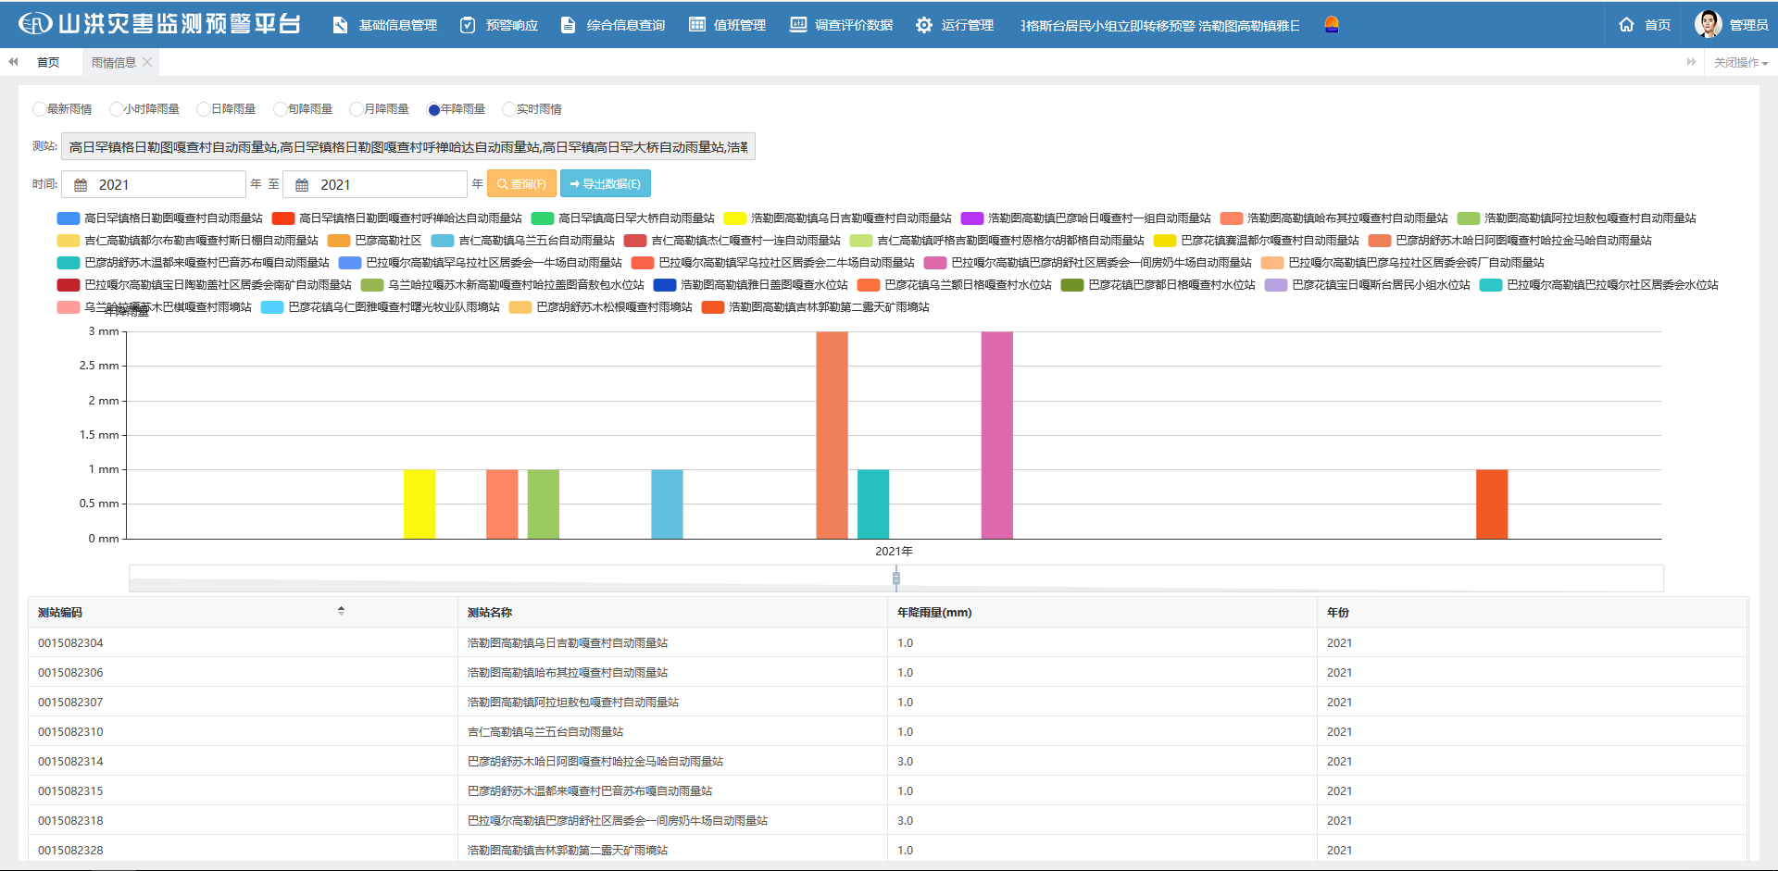Click the home icon beside 首页
Screen dimensions: 1778x871
click(1626, 25)
